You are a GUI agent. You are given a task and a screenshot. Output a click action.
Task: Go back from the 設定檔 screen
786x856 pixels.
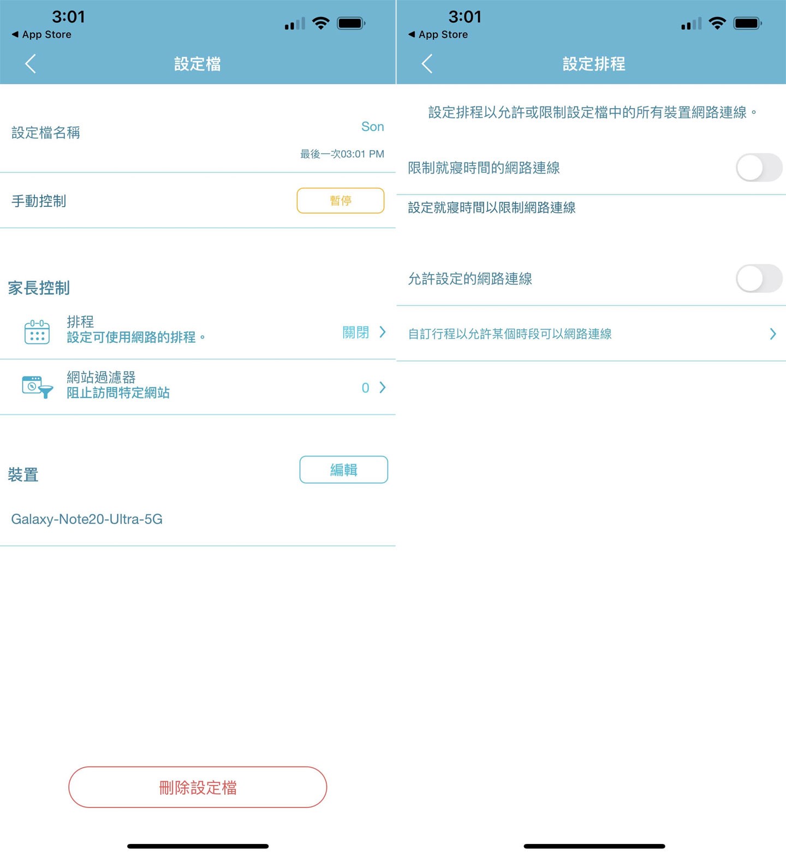(31, 64)
